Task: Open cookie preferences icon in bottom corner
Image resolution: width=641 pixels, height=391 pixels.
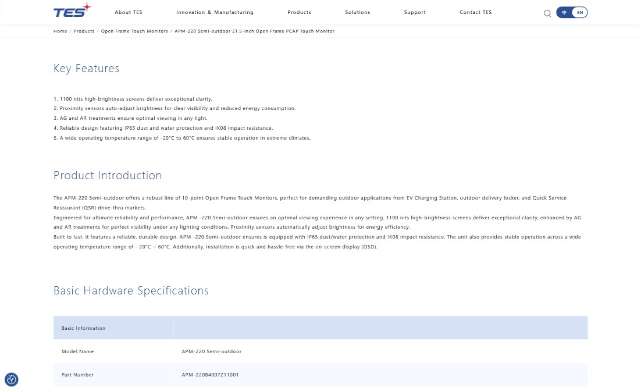Action: (11, 380)
